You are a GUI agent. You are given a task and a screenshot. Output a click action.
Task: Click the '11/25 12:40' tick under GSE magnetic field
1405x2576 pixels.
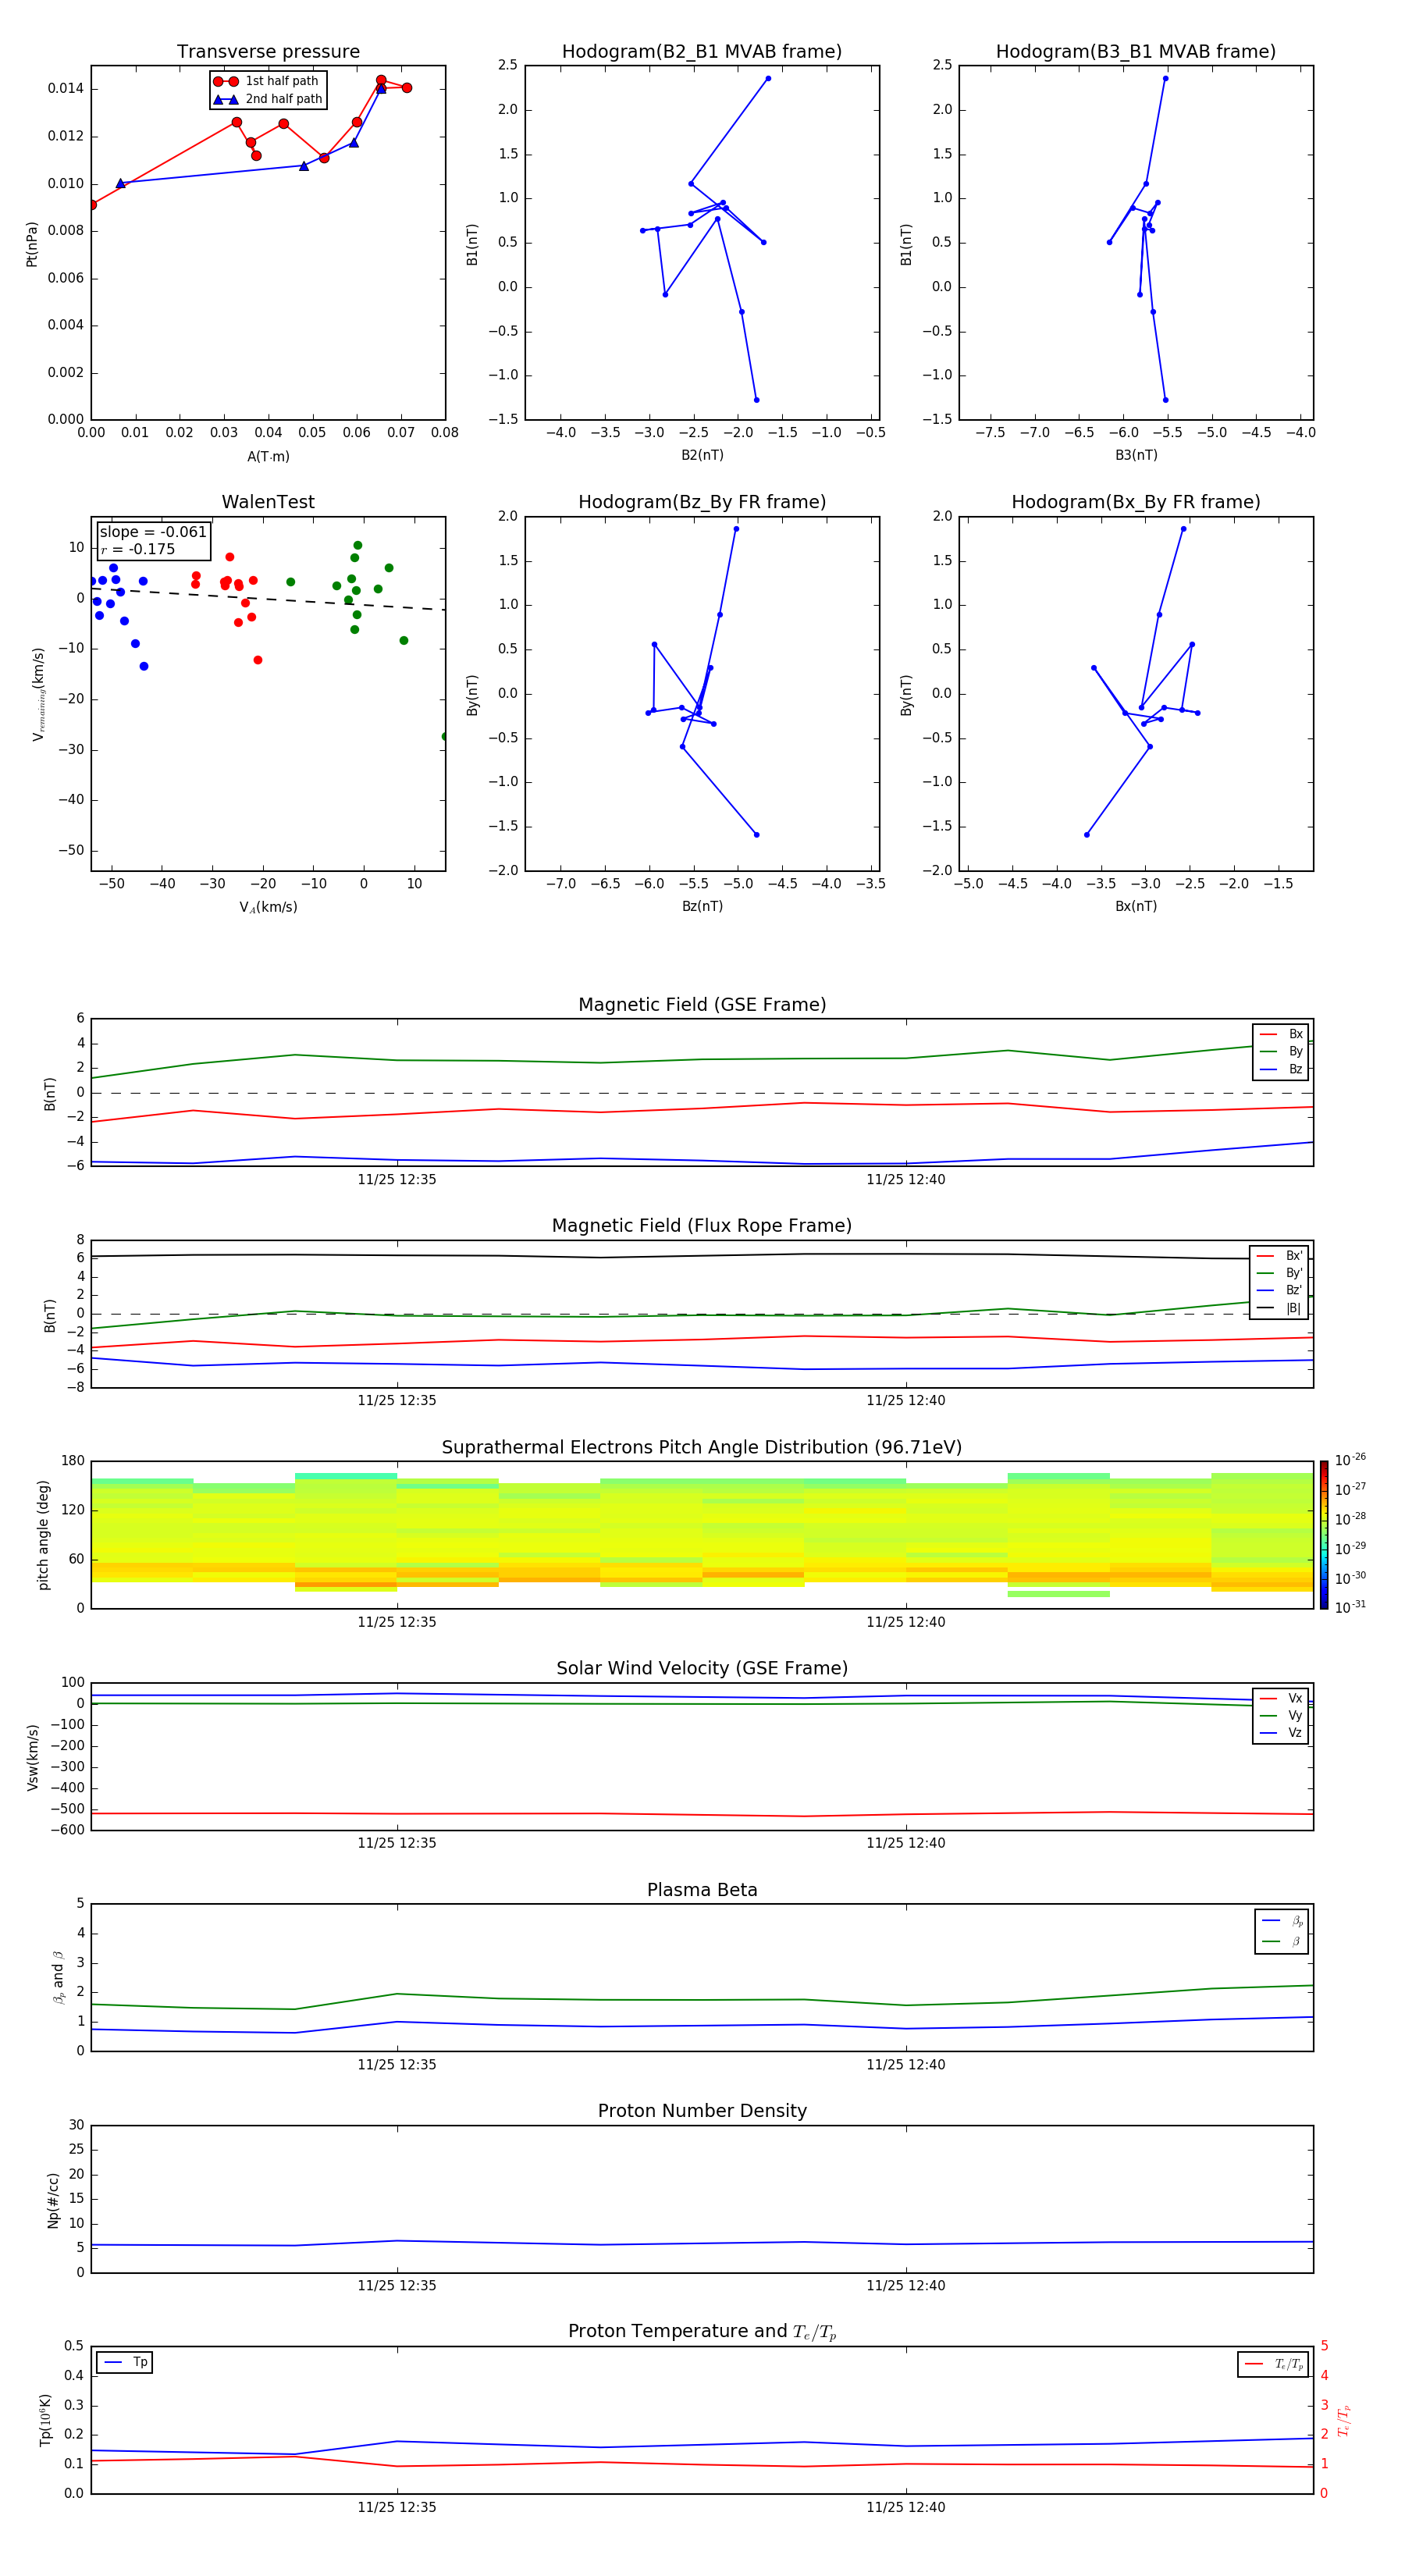[906, 1179]
